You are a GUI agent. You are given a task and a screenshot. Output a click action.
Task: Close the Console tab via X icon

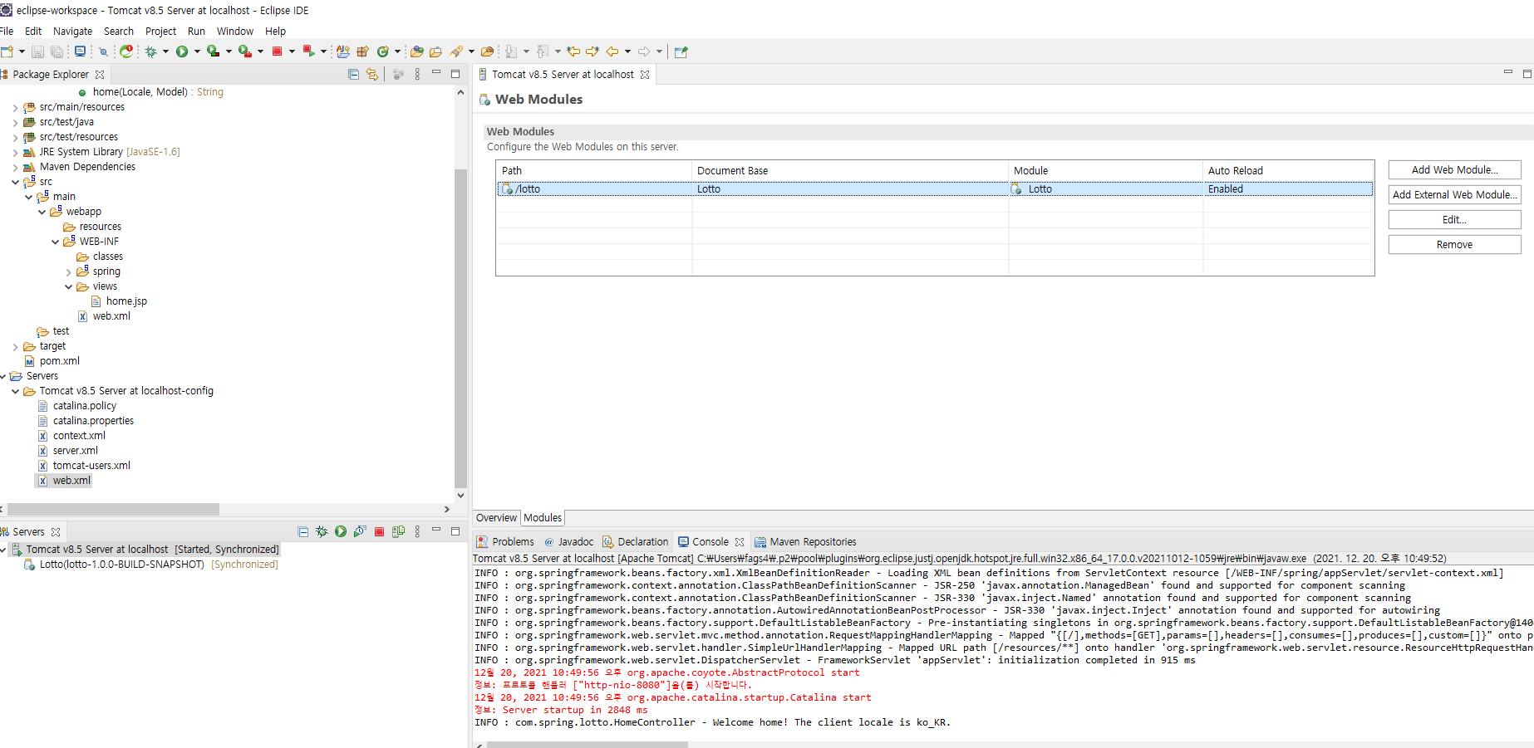pos(740,542)
